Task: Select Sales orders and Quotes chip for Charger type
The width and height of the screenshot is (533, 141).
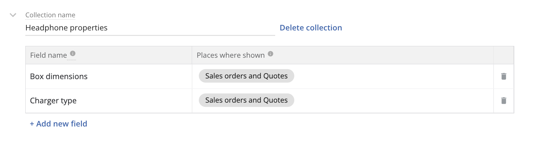Action: 246,100
